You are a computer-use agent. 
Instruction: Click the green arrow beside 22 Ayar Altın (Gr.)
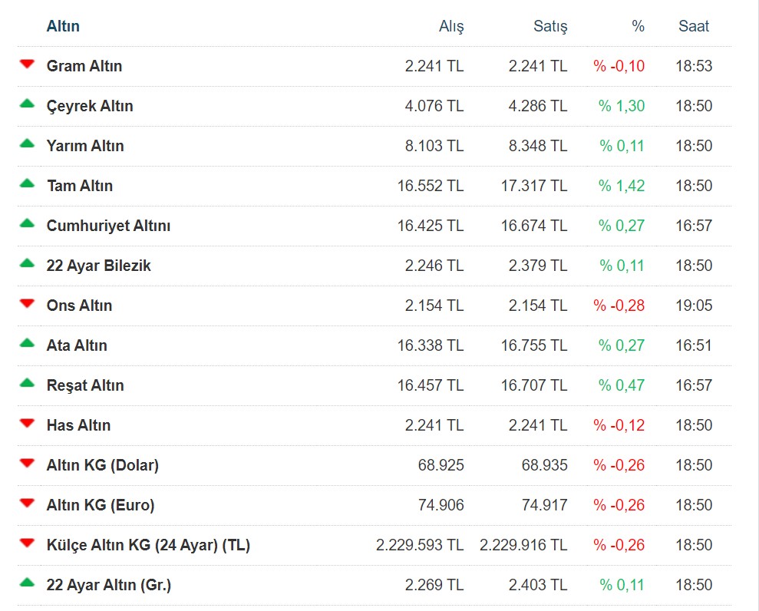point(28,583)
